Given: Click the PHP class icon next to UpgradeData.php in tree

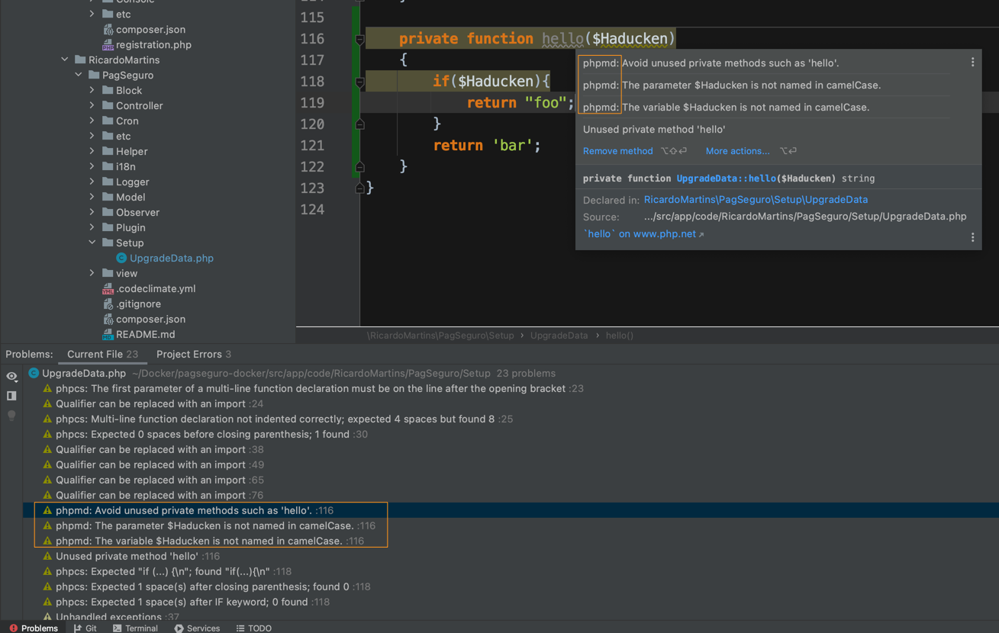Looking at the screenshot, I should (x=121, y=258).
